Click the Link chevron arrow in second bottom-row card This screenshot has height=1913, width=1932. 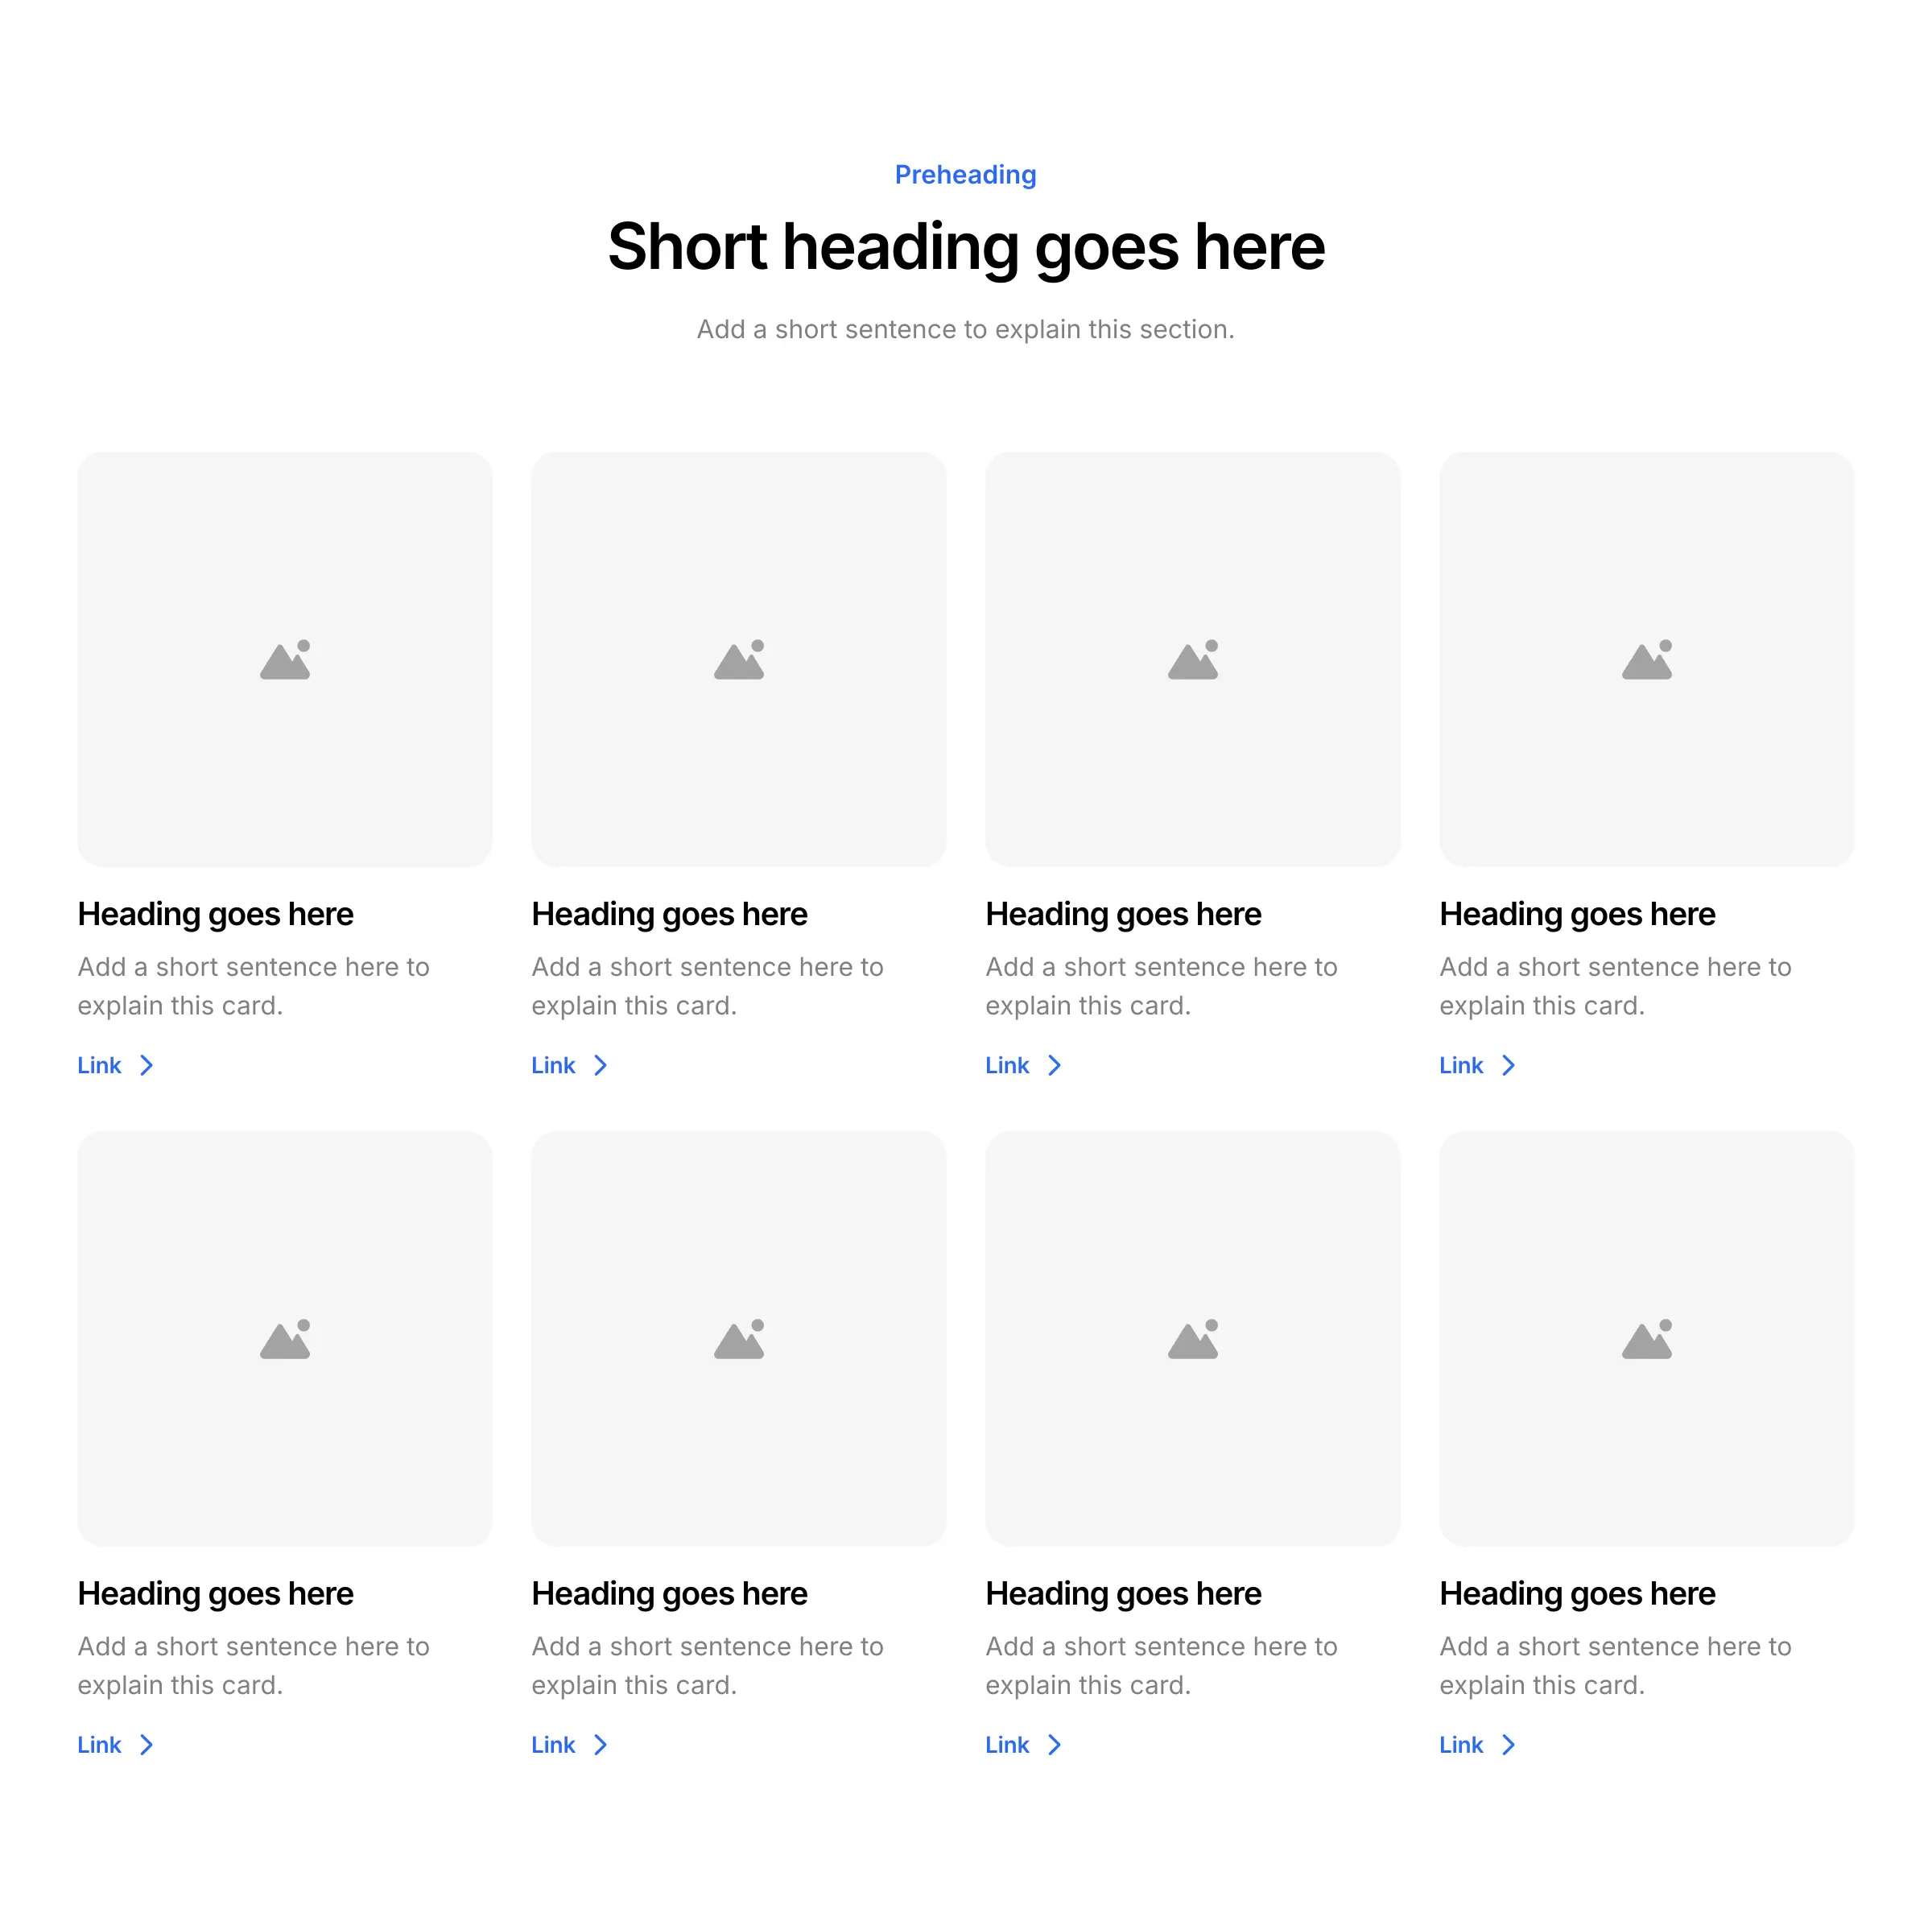(601, 1744)
